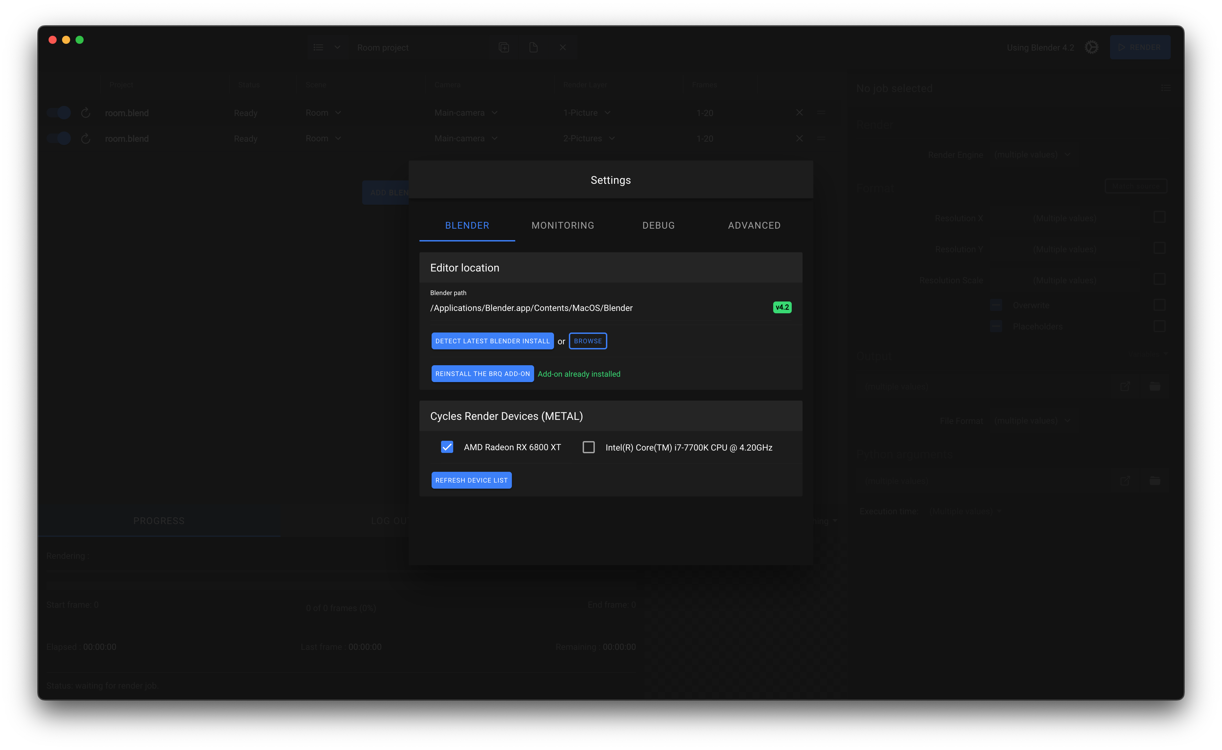Click the duplicate project icon in toolbar
Image resolution: width=1222 pixels, height=750 pixels.
pos(504,47)
